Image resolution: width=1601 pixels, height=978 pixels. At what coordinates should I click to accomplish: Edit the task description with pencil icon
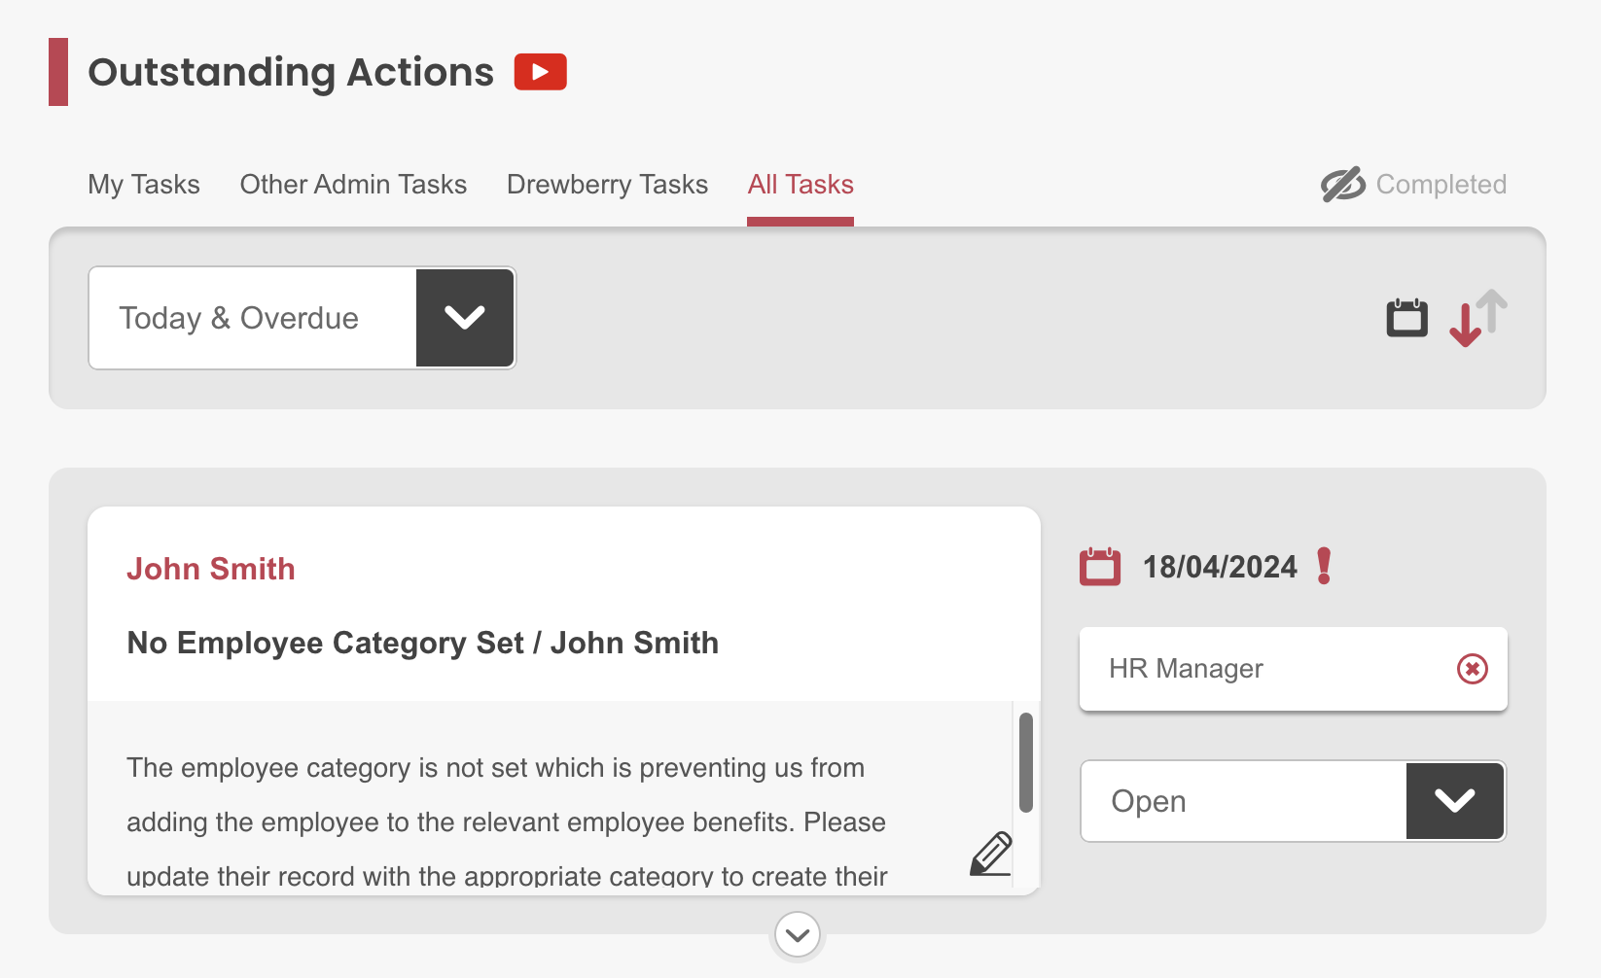point(991,854)
